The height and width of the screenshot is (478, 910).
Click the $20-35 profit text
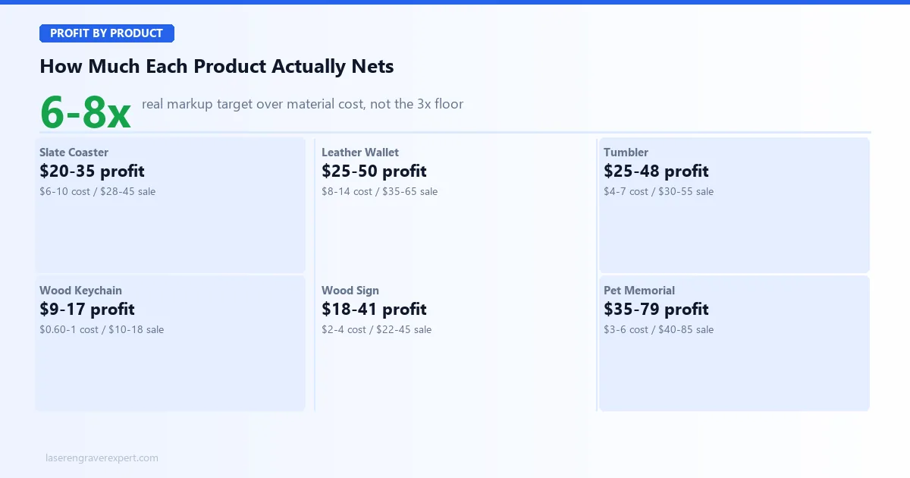pos(92,171)
